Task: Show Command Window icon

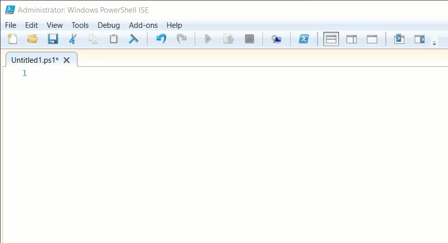Action: 399,39
